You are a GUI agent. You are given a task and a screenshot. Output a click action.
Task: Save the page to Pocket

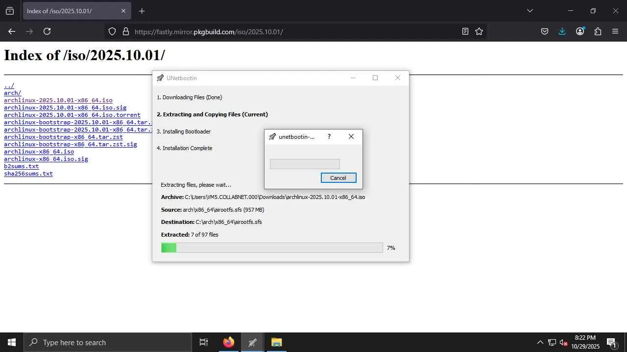[545, 31]
